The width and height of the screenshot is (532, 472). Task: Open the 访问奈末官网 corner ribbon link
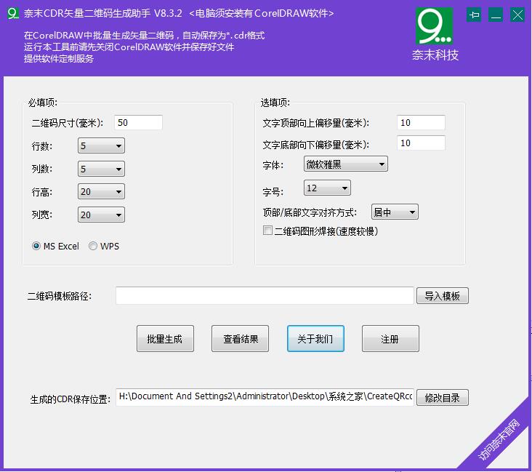click(500, 439)
